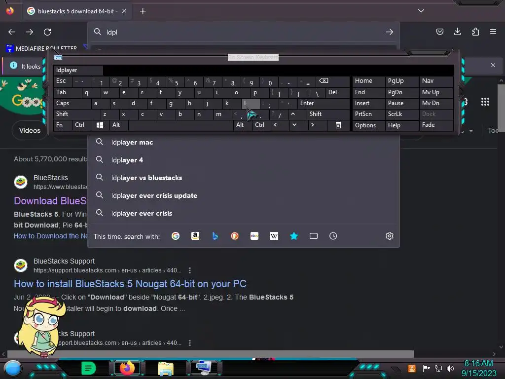Choose suggestion ldplayer vs bluestacks
This screenshot has height=379, width=505.
(244, 178)
